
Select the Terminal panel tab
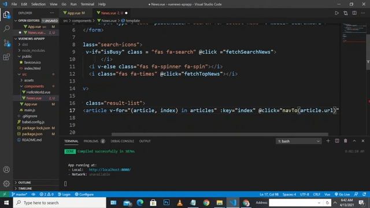[x=71, y=141]
